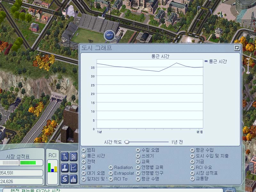The height and width of the screenshot is (192, 256).
Task: Select the Radiation graph option
Action: click(x=111, y=167)
